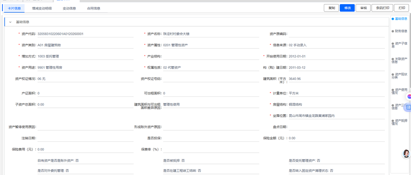Open the 变动信息 tab
The image size is (411, 175).
pyautogui.click(x=69, y=8)
